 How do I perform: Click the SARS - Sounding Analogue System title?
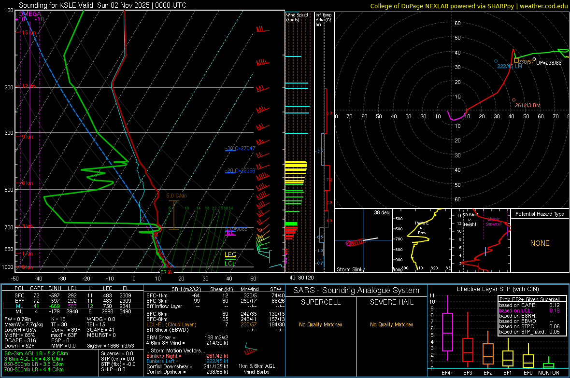356,291
